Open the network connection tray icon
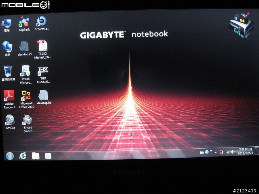Image resolution: width=259 pixels, height=194 pixels. pyautogui.click(x=227, y=152)
